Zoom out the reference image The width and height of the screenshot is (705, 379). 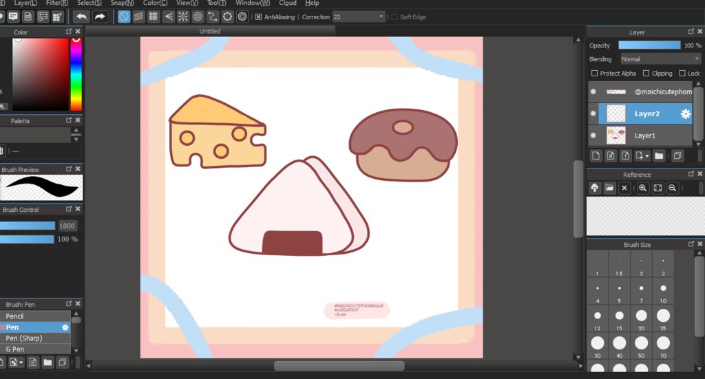tap(672, 188)
